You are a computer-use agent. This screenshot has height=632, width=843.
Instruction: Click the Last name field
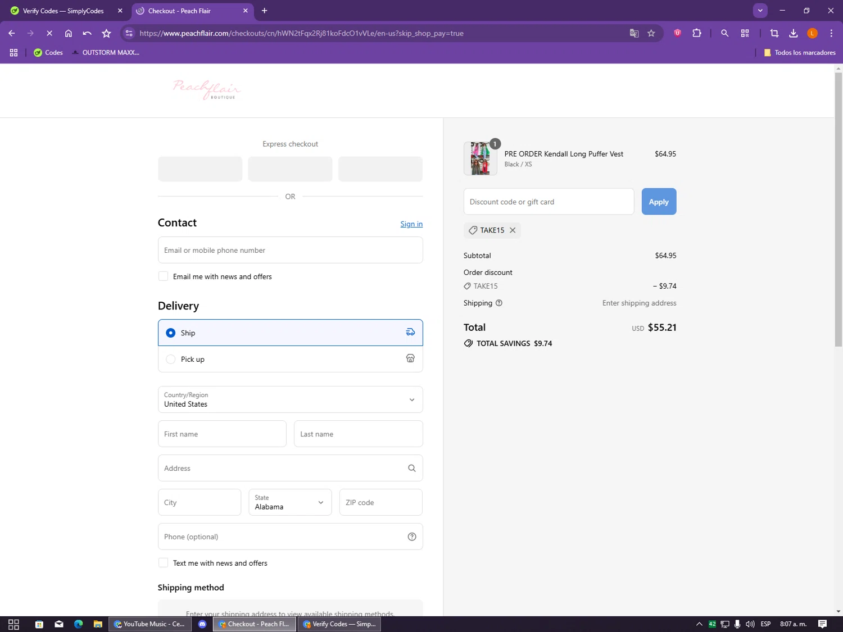[358, 434]
